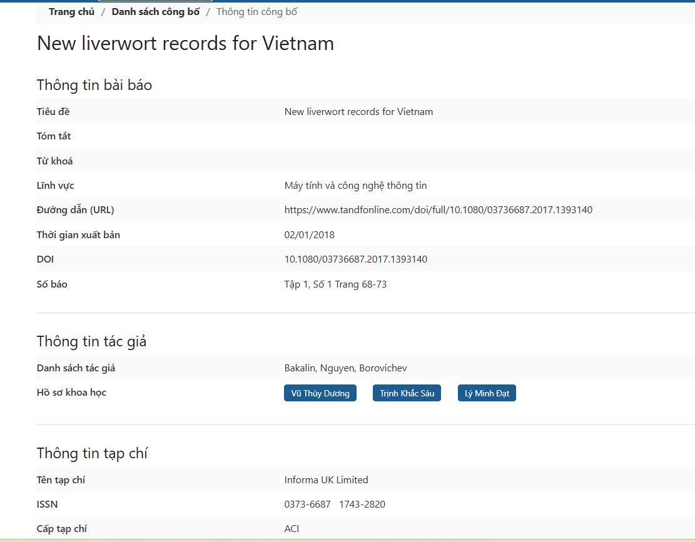Click the publication date 02/01/2018
Viewport: 695px width, 542px height.
click(309, 235)
